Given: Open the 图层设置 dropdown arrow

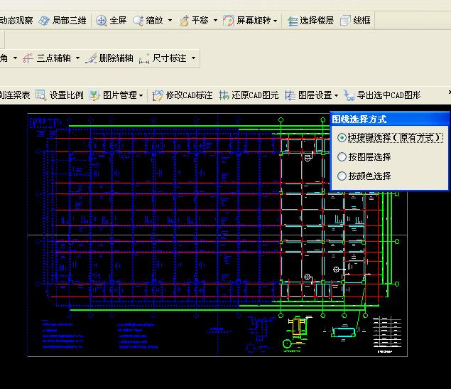Looking at the screenshot, I should (336, 95).
